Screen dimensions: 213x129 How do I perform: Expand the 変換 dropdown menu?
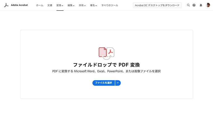(60, 5)
